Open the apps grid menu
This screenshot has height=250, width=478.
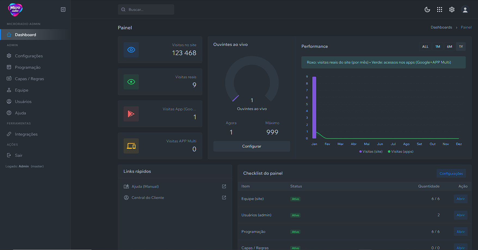[440, 10]
